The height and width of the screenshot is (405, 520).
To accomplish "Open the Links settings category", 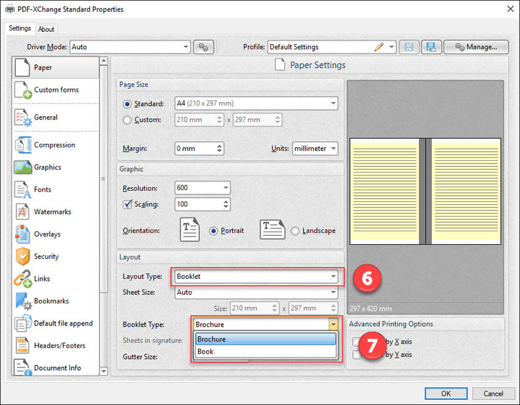I will pos(56,278).
